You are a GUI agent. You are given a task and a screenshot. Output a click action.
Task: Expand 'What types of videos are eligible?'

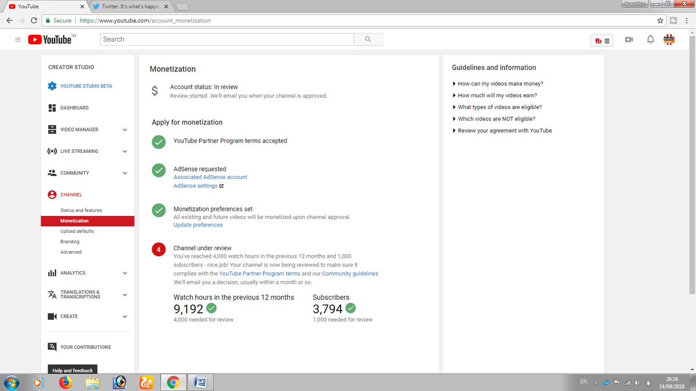click(x=497, y=107)
